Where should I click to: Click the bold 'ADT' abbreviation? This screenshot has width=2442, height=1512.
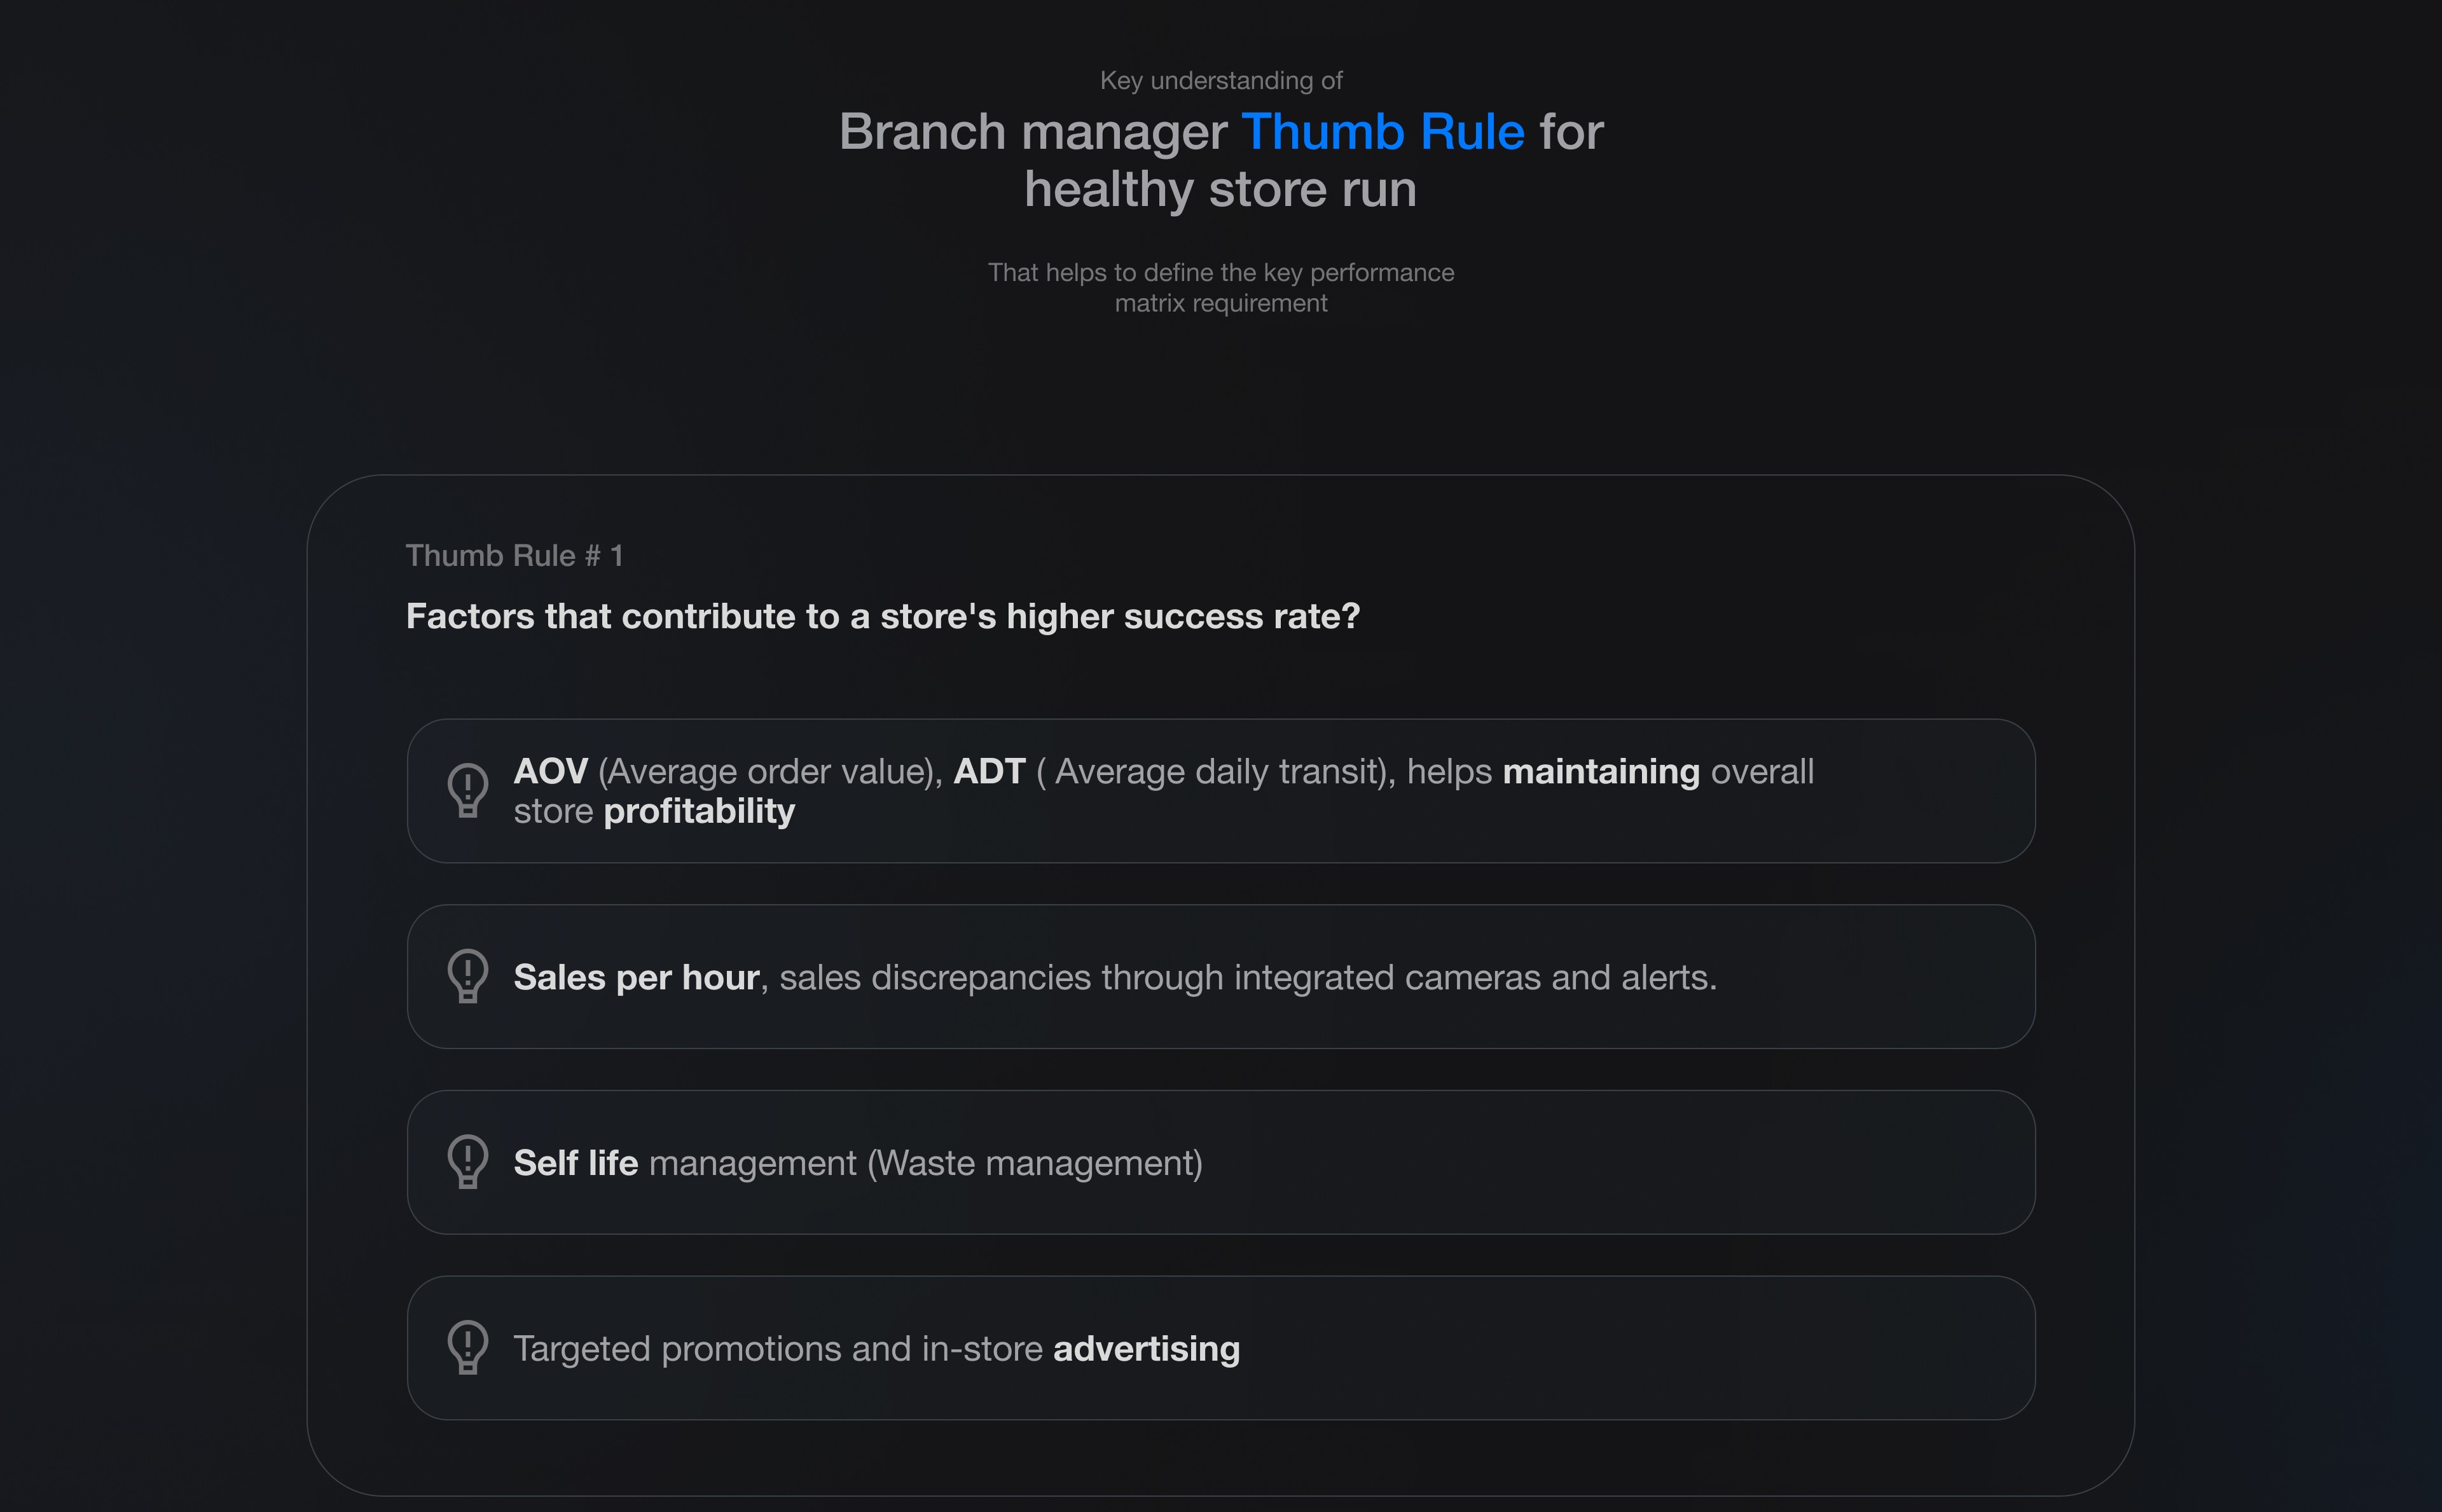pyautogui.click(x=989, y=772)
